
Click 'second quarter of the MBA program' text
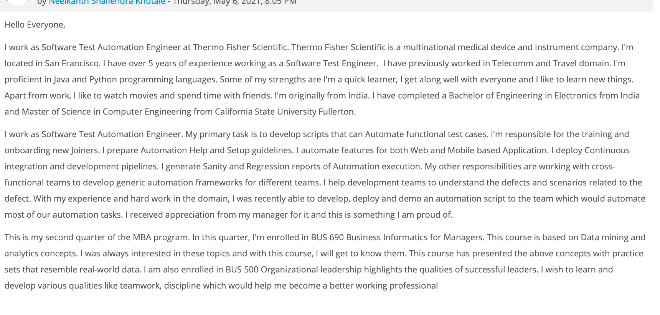(117, 238)
